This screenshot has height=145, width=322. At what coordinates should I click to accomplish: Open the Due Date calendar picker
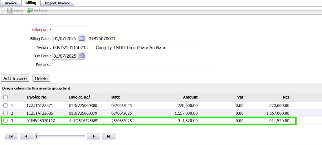[82, 56]
